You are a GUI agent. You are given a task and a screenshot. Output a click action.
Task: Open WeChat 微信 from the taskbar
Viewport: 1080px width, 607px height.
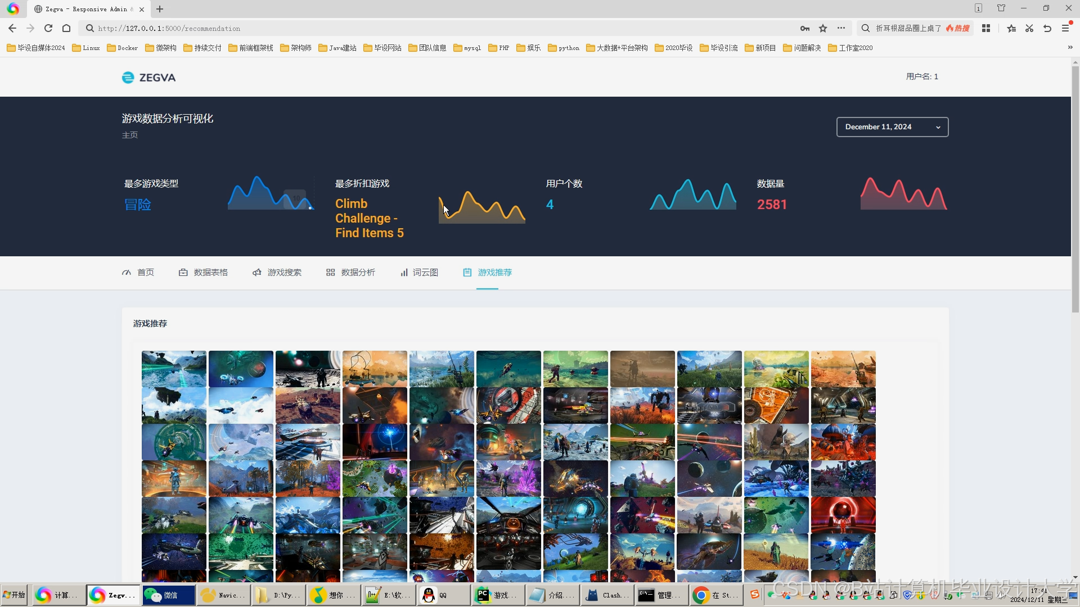pos(168,595)
